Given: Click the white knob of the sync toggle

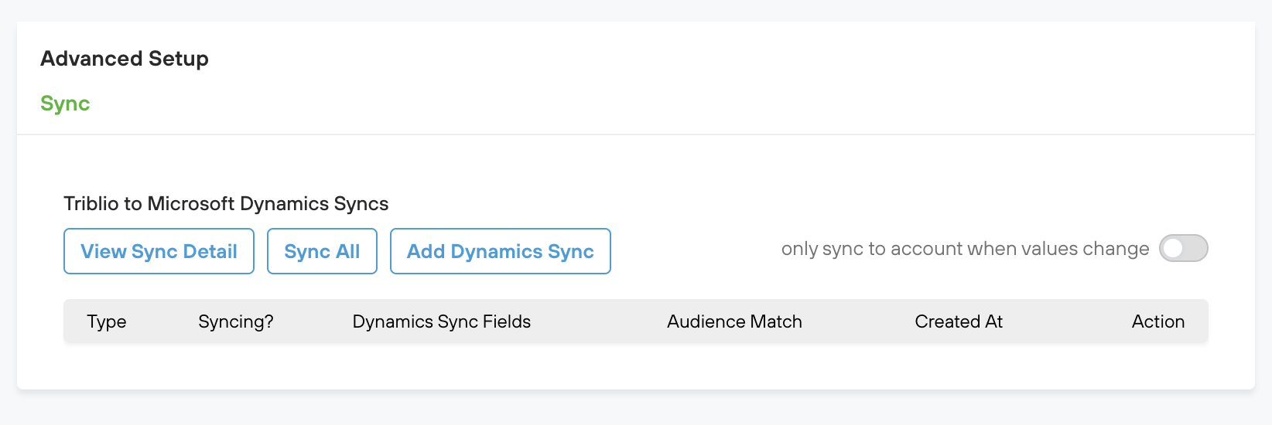Looking at the screenshot, I should [1173, 248].
